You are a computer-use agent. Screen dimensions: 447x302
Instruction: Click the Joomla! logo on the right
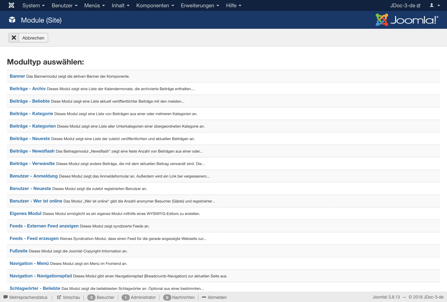coord(407,20)
